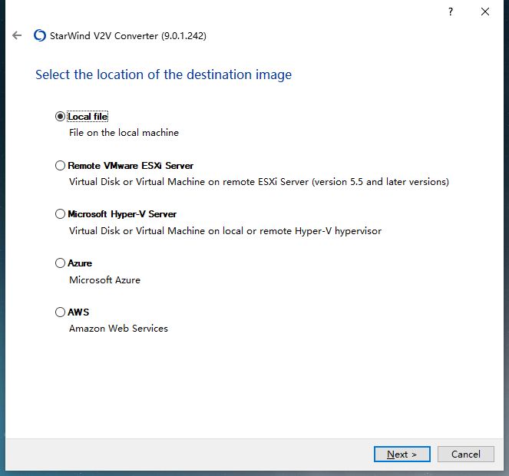This screenshot has width=509, height=476.
Task: Choose Remote VMware ESXi Server option
Action: [x=60, y=166]
